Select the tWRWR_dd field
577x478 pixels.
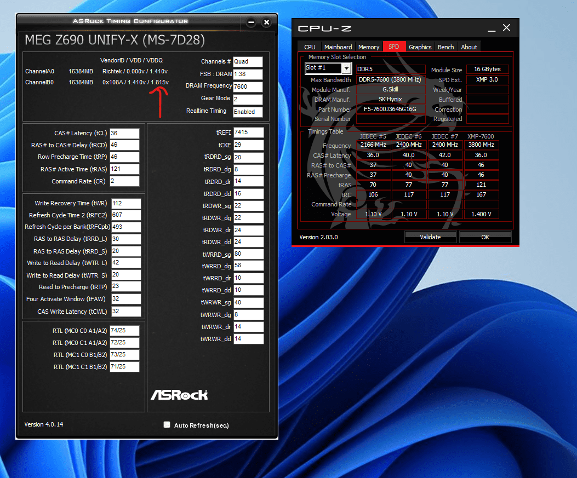[x=248, y=338]
